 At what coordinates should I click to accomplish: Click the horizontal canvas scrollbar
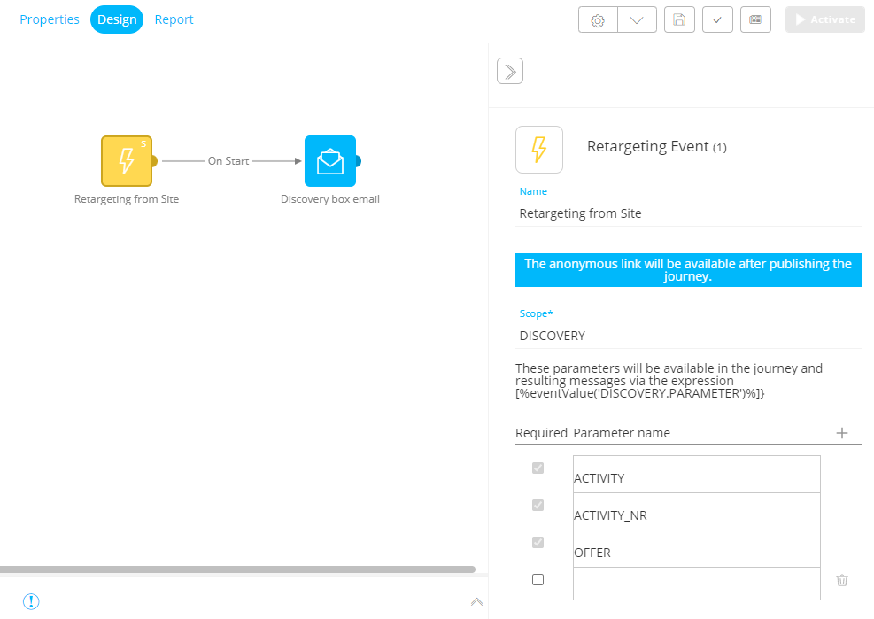(237, 569)
